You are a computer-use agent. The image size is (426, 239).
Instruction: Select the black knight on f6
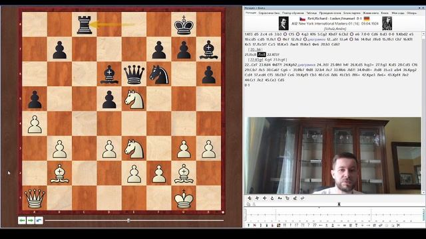159,74
